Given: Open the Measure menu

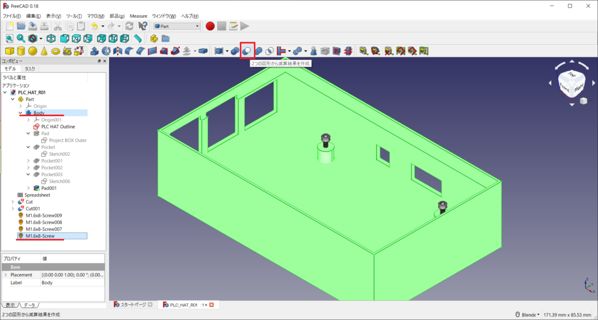Looking at the screenshot, I should pyautogui.click(x=138, y=16).
